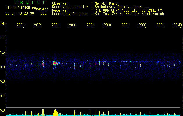Click the 2040 time axis label

[178, 25]
